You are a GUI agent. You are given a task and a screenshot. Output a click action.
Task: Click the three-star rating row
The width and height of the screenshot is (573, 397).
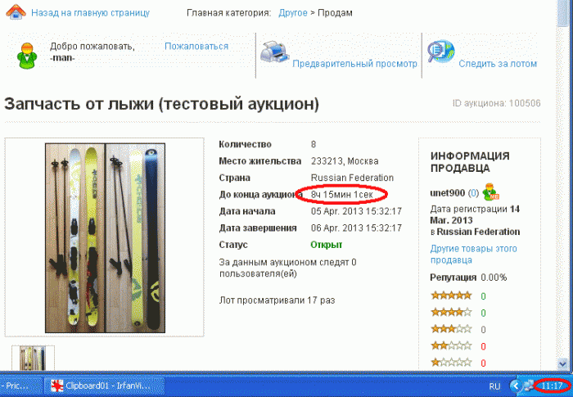(x=459, y=329)
